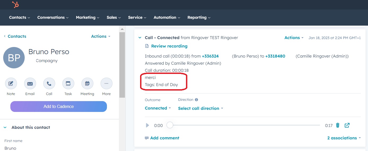The height and width of the screenshot is (151, 368).
Task: Collapse the Call - Connected activity card
Action: [140, 38]
